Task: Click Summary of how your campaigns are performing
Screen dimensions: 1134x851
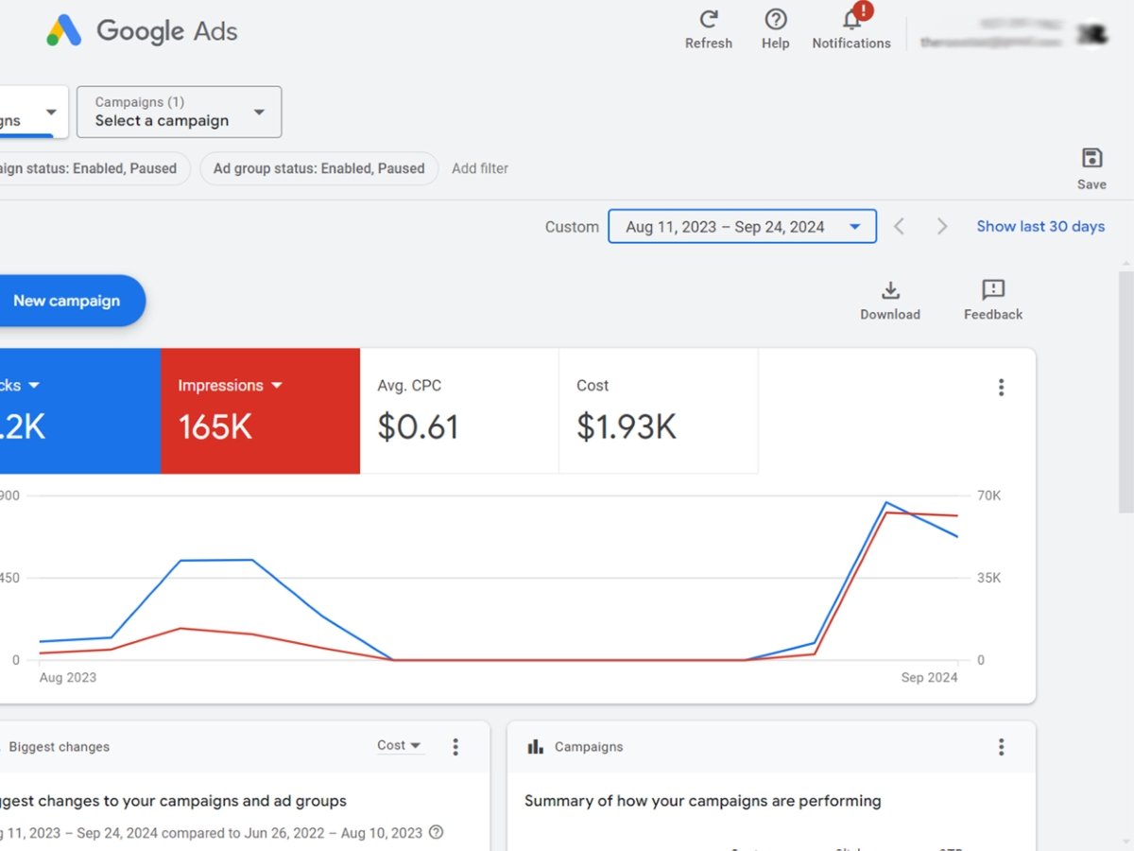Action: tap(703, 801)
